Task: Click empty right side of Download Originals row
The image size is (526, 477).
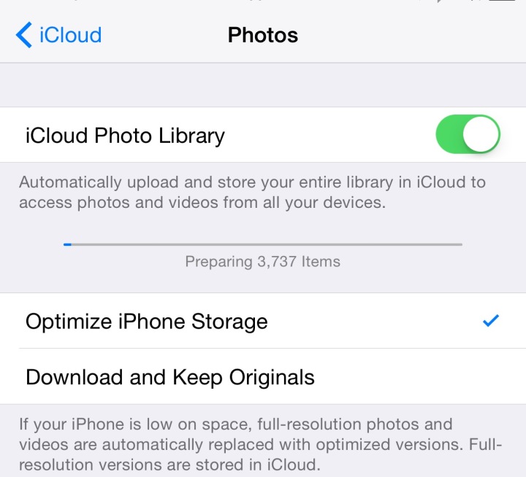Action: 419,376
